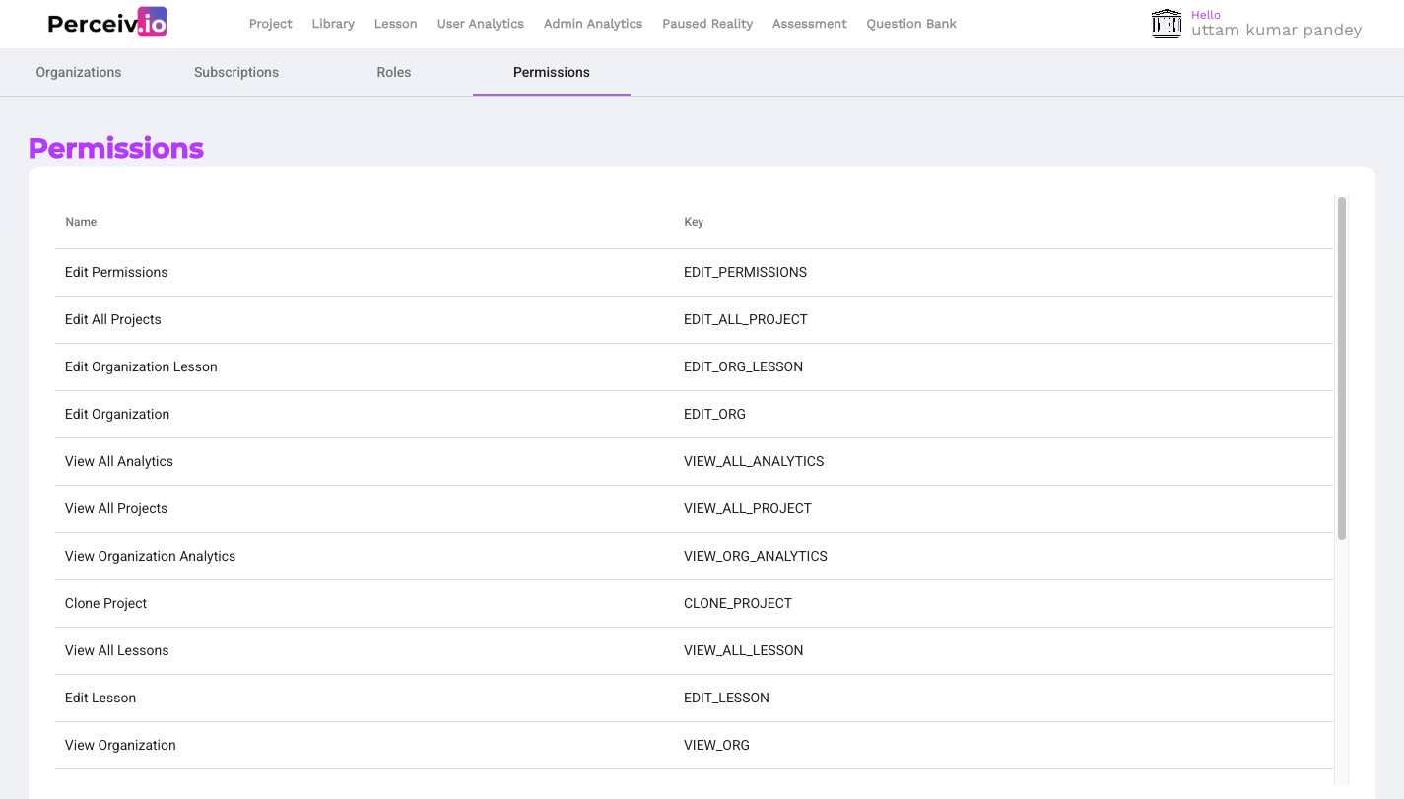Select the Edit Lesson row name

[100, 698]
